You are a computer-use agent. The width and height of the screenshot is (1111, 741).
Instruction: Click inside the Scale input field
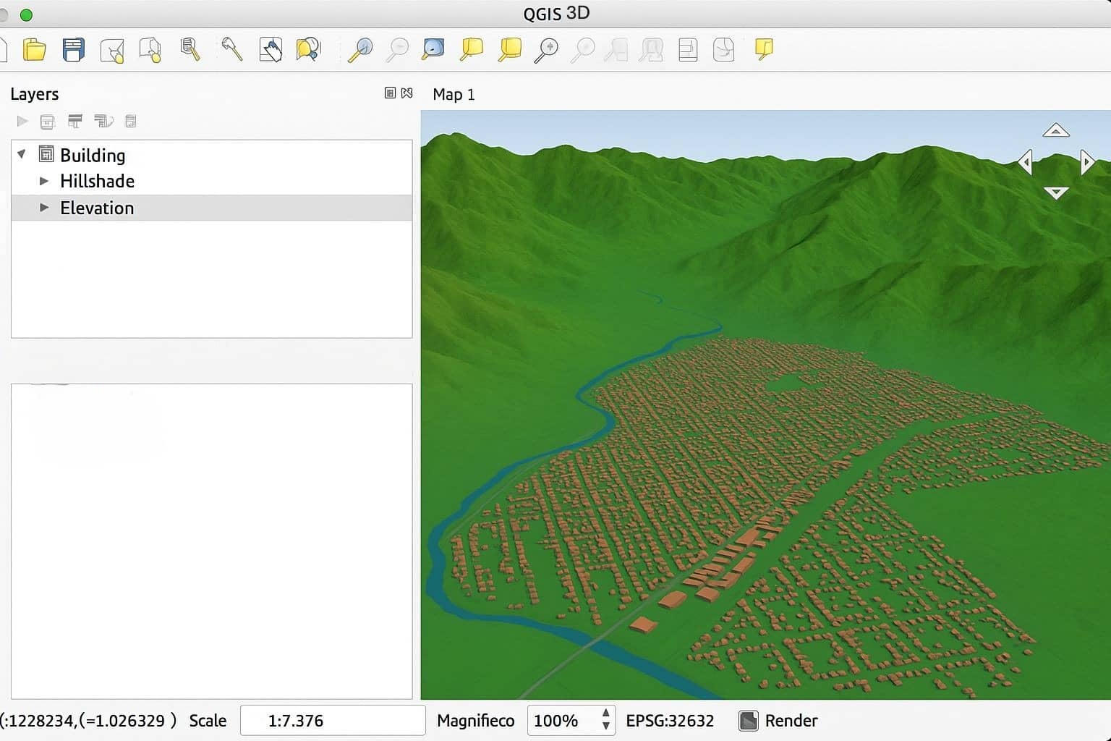[x=332, y=720]
